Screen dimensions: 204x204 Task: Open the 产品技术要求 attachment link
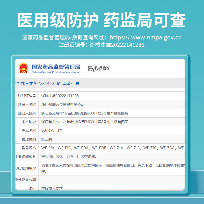coord(52,188)
